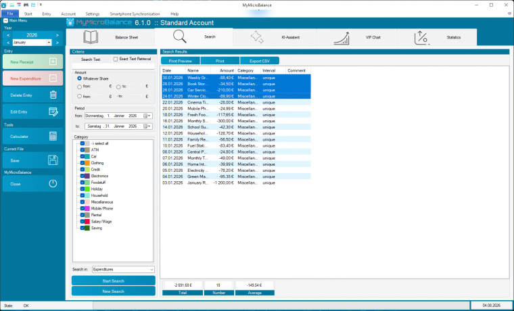The image size is (514, 311).
Task: Click the Search Text input field
Action: click(x=113, y=66)
